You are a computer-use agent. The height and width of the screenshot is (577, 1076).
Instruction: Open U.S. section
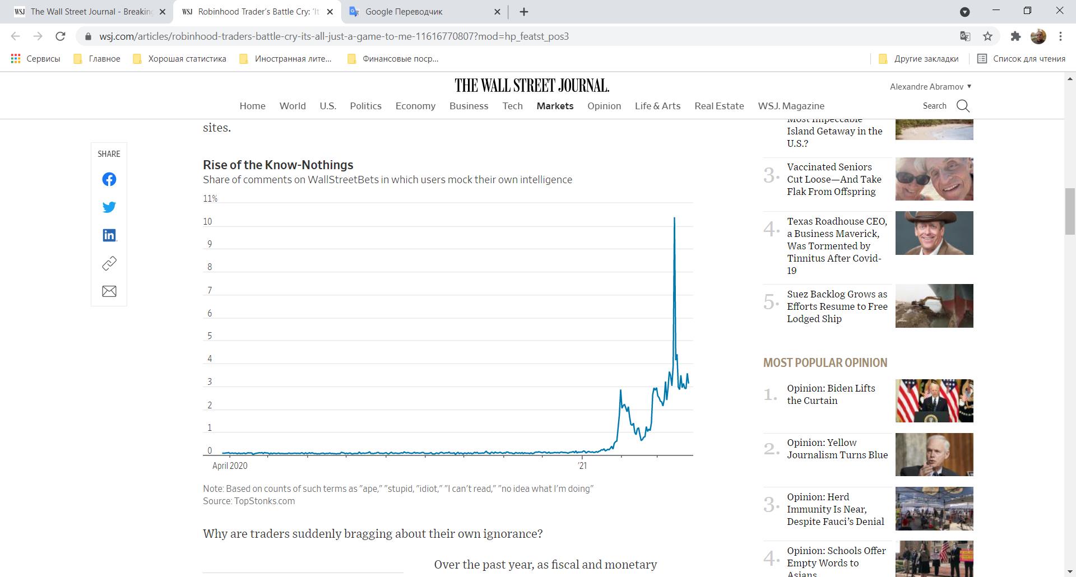click(328, 106)
